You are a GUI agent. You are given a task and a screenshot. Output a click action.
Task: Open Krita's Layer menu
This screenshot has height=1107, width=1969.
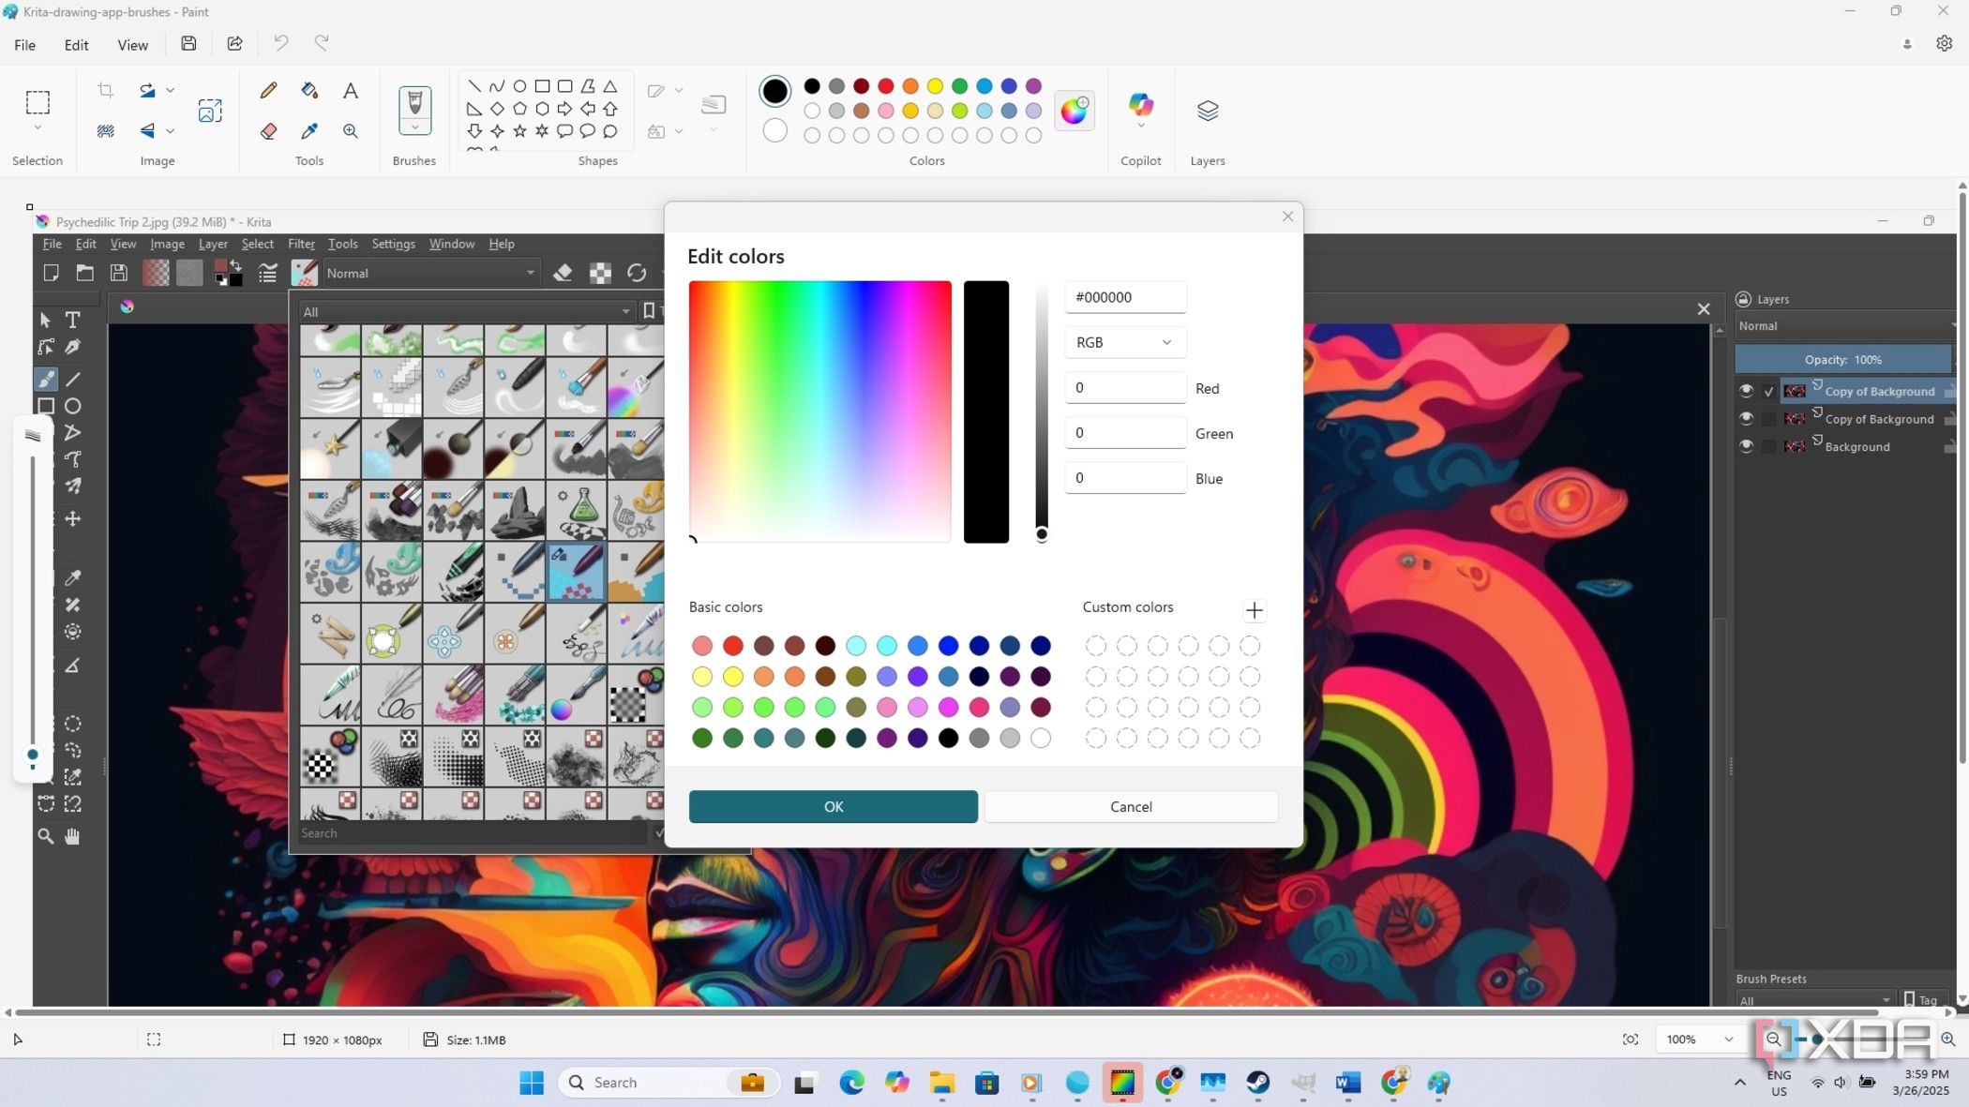point(213,244)
